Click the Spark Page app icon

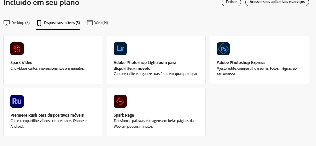120,101
